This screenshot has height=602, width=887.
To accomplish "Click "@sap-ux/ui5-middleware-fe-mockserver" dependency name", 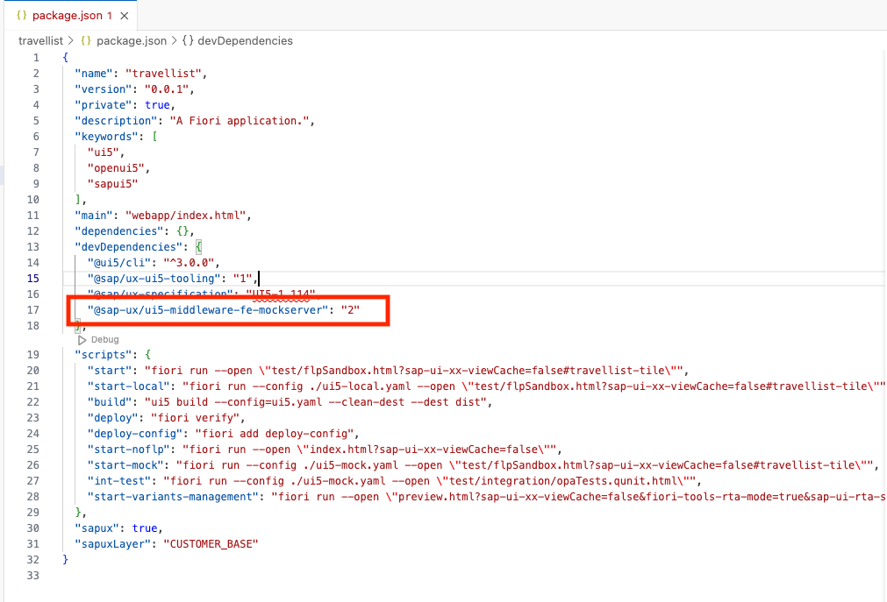I will pyautogui.click(x=208, y=309).
